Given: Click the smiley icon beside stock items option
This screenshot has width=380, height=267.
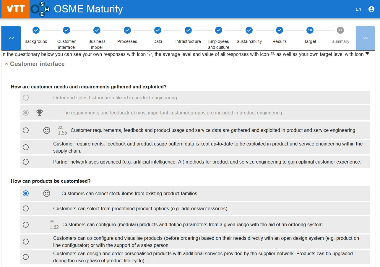Looking at the screenshot, I should (47, 193).
